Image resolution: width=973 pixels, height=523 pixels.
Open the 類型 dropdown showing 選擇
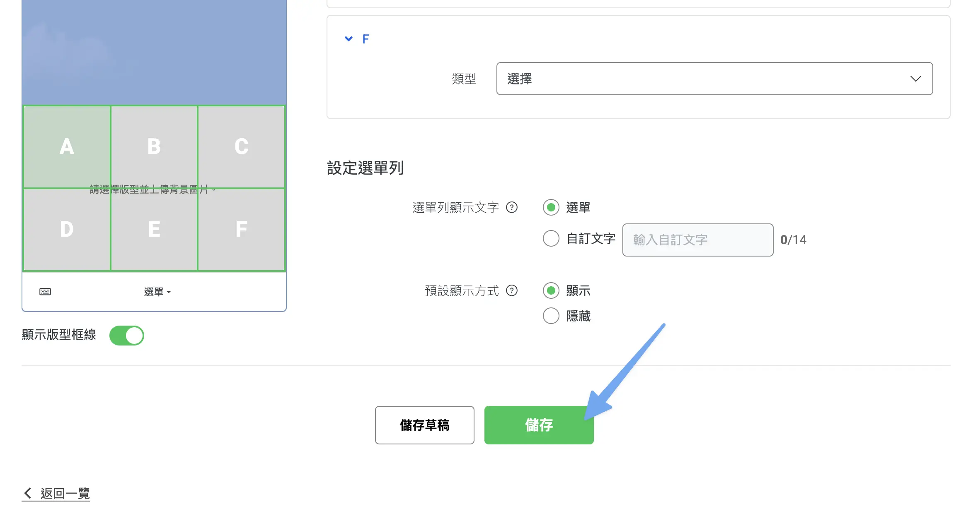tap(714, 79)
